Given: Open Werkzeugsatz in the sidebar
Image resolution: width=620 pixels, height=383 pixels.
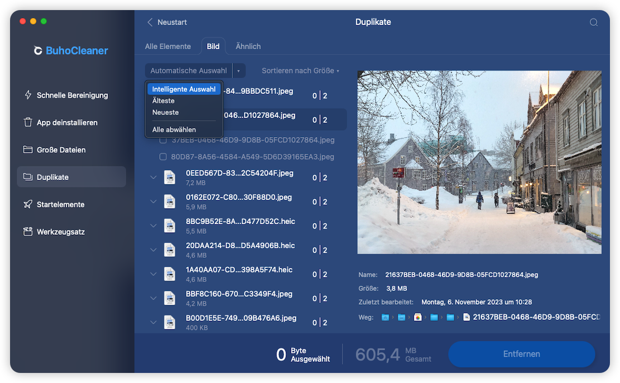Looking at the screenshot, I should click(71, 231).
